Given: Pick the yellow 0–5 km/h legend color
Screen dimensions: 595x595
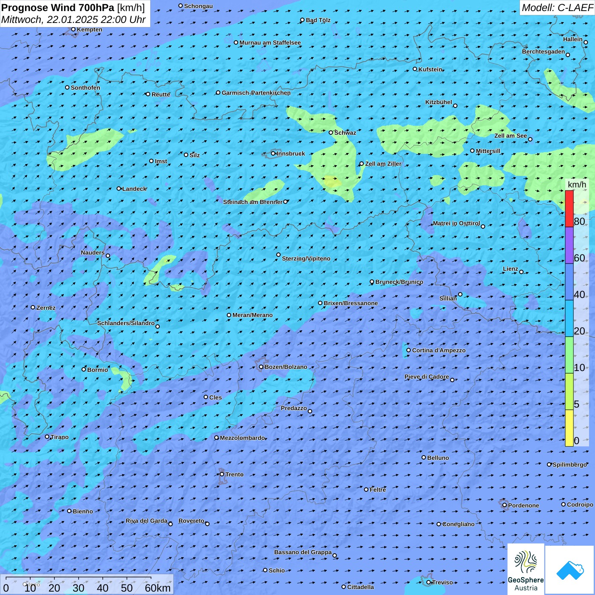Looking at the screenshot, I should (x=569, y=428).
